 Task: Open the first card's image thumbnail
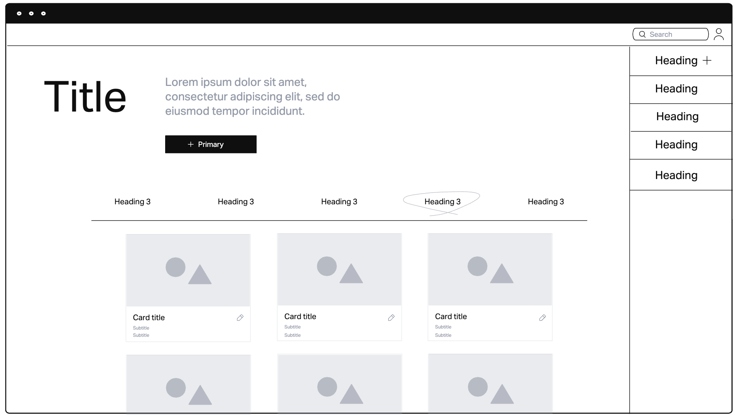pos(188,270)
